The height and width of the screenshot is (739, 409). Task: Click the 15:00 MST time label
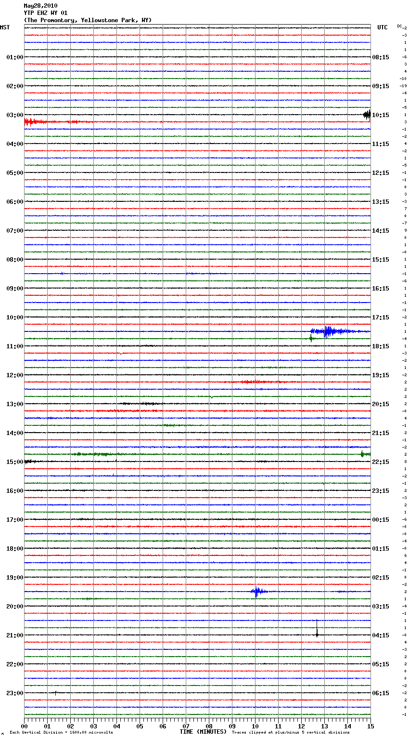click(x=15, y=462)
